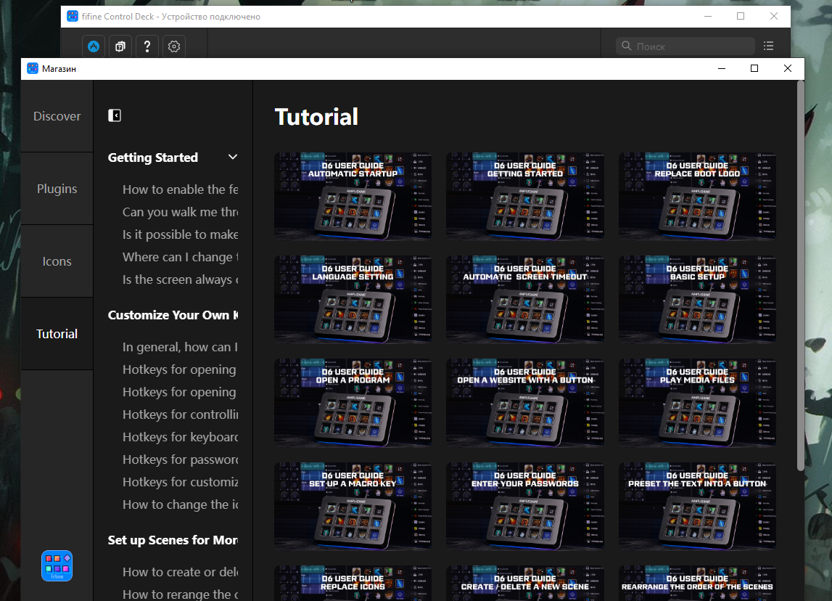Image resolution: width=832 pixels, height=601 pixels.
Task: Open 'How to create or del...' help topic
Action: [x=180, y=572]
